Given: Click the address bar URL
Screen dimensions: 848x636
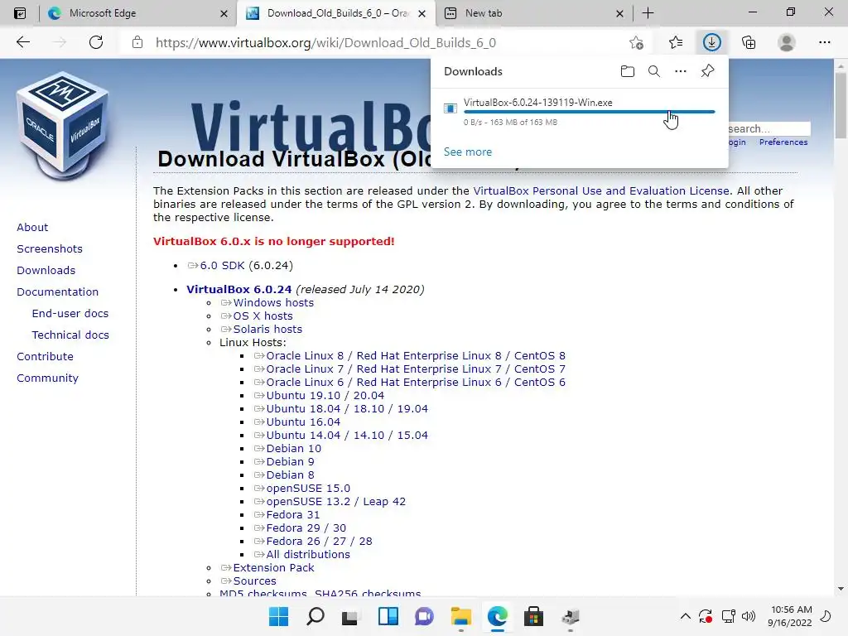Looking at the screenshot, I should coord(325,42).
